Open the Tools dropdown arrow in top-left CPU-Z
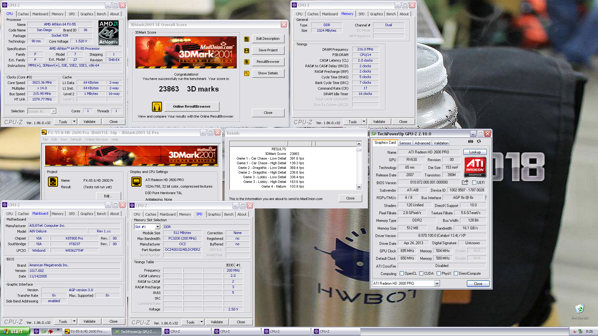 (x=74, y=122)
